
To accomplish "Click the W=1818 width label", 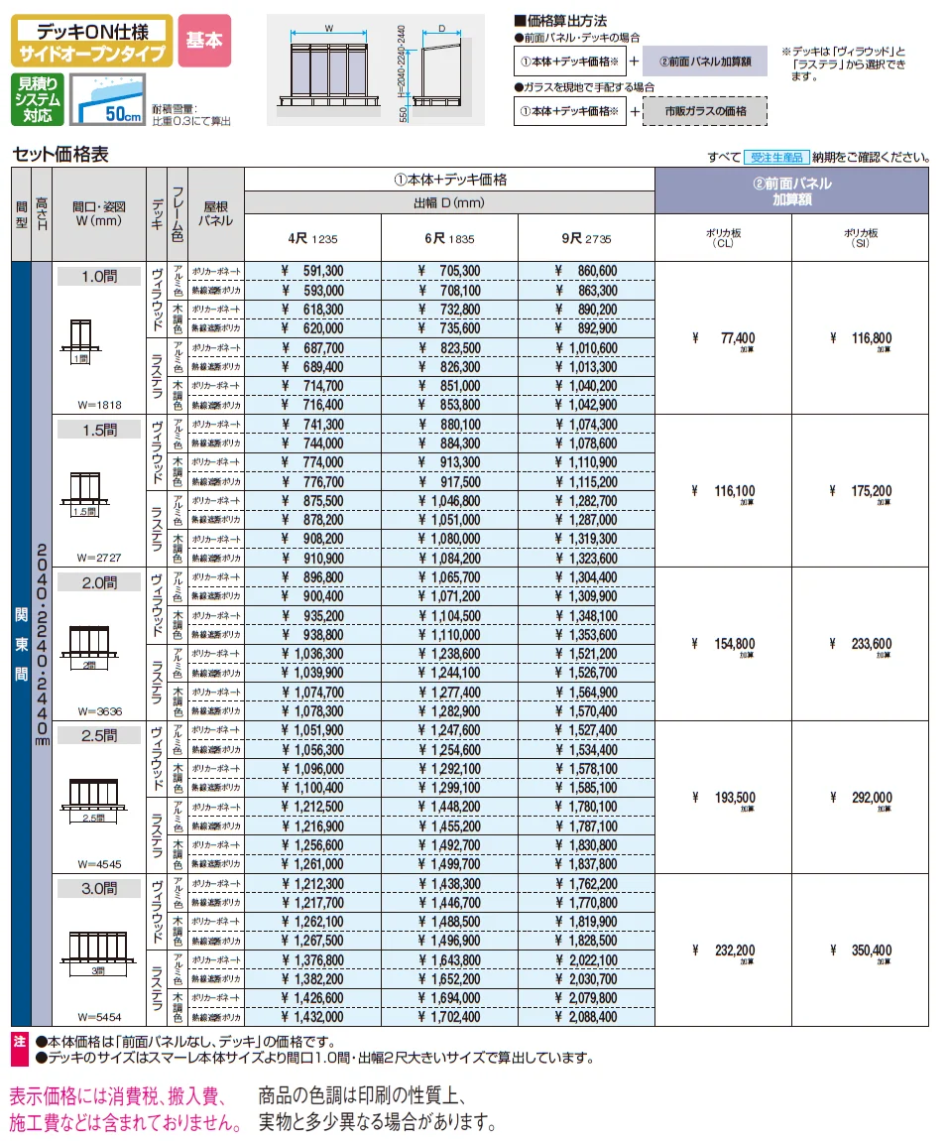I will click(x=99, y=405).
